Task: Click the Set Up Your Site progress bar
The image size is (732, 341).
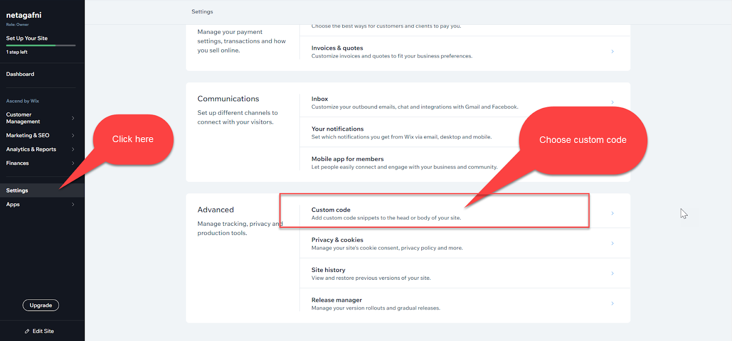Action: [40, 45]
